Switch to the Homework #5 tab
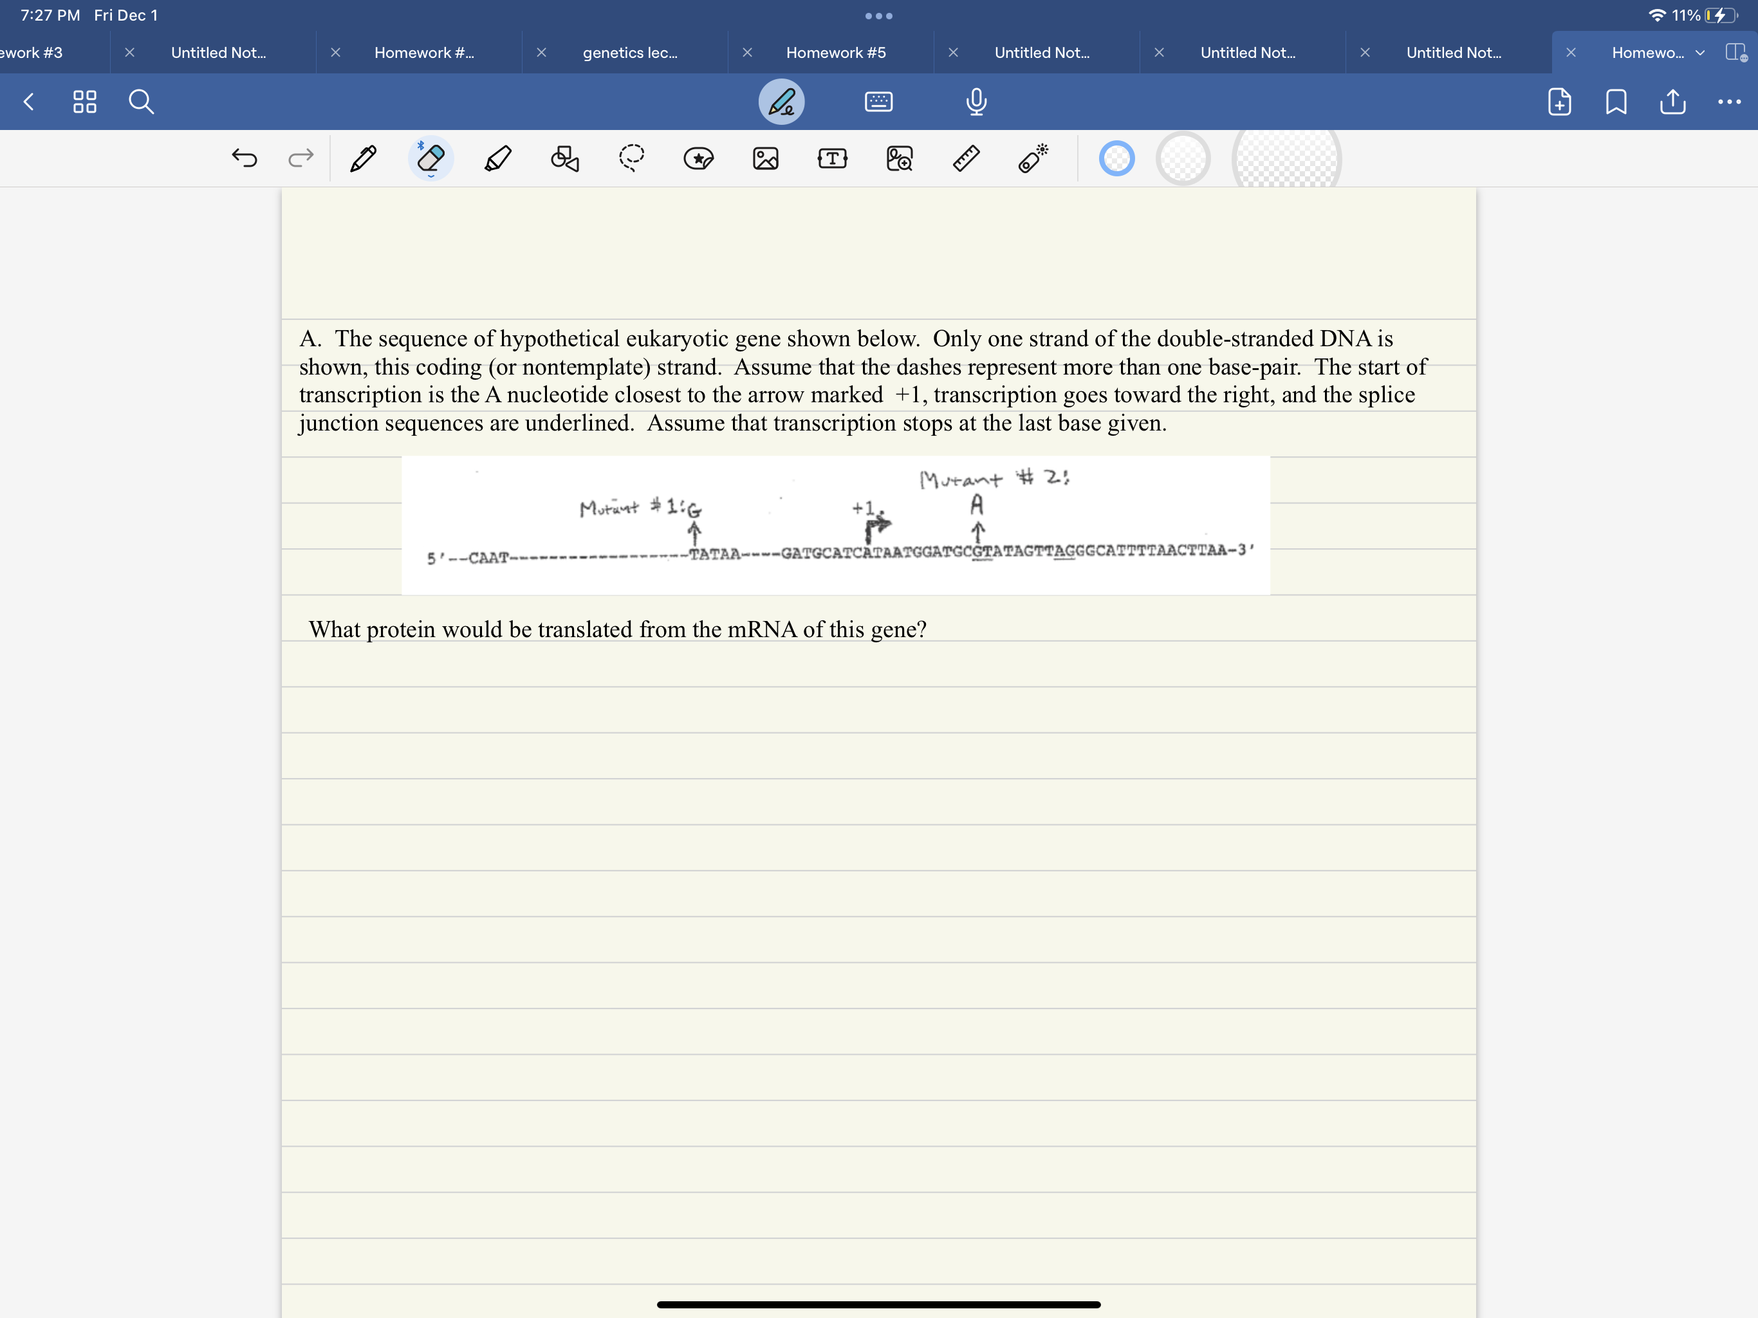Screen dimensions: 1758x1318 pos(835,53)
